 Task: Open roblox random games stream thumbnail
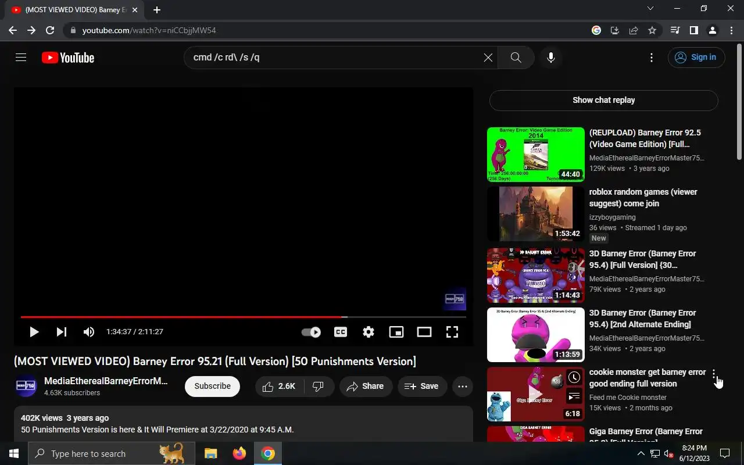(x=536, y=214)
